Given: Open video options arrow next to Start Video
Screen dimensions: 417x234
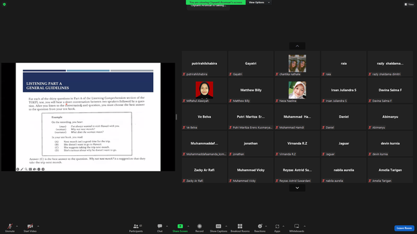Looking at the screenshot, I should (x=38, y=226).
